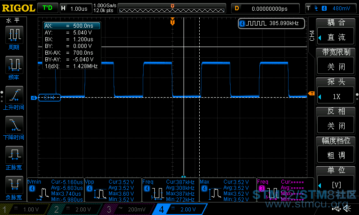Image resolution: width=359 pixels, height=215 pixels.
Task: Select the AX cursor row 500.0ns
Action: click(x=72, y=26)
